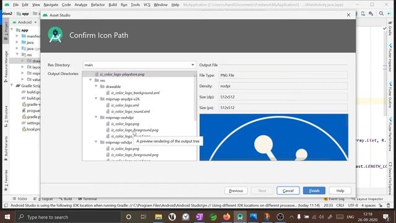Open the Refactor menu
This screenshot has height=223, width=396.
pyautogui.click(x=98, y=4)
